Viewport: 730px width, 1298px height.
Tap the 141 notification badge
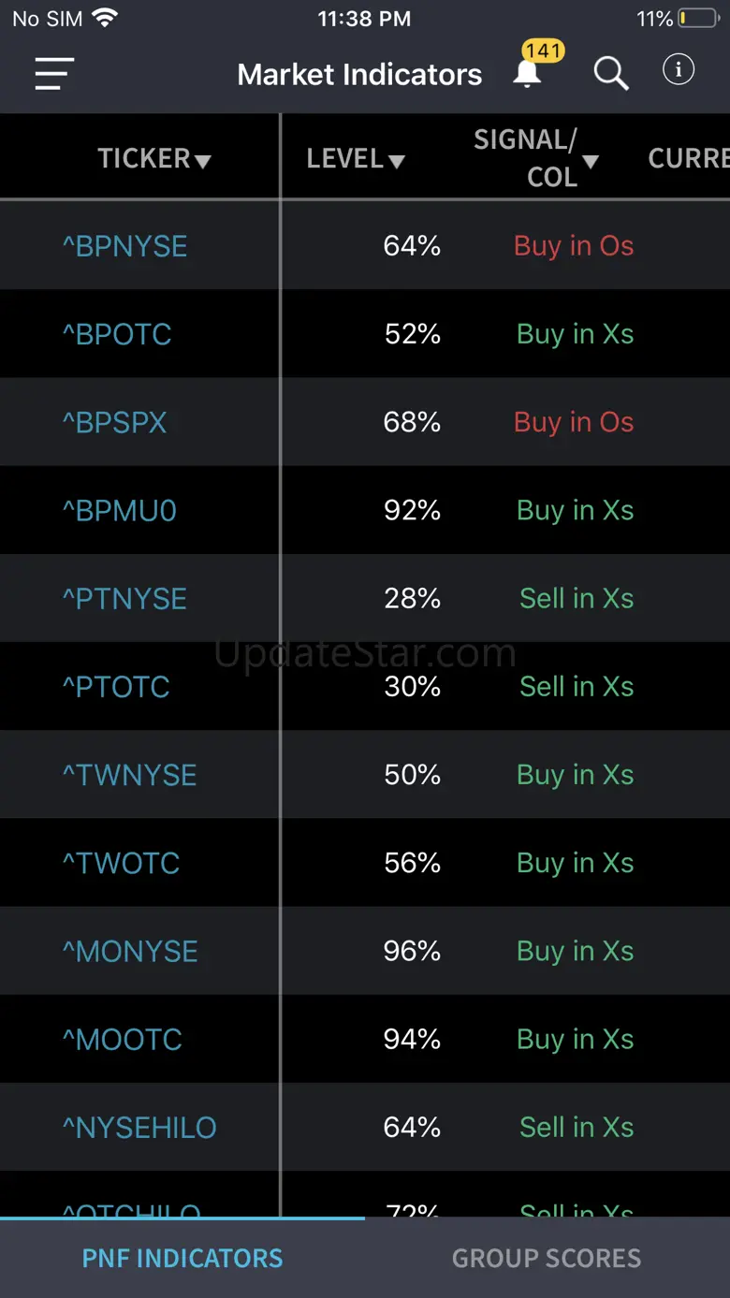tap(543, 51)
